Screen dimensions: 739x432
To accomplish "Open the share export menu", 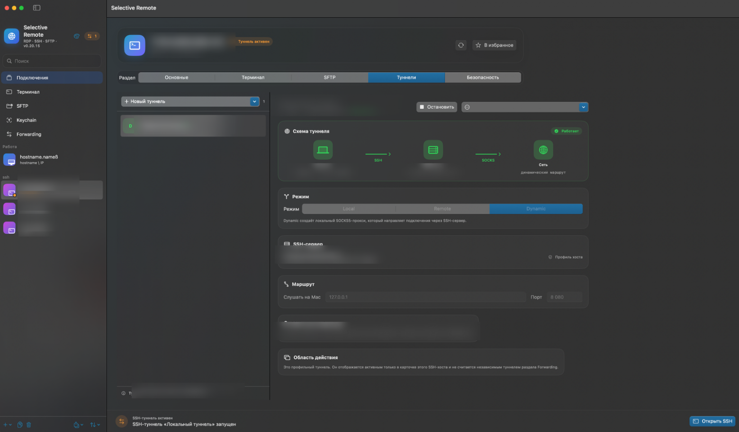I will (78, 424).
